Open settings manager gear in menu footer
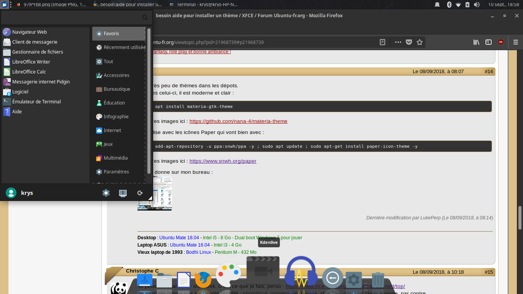Viewport: 523px width, 294px height. coord(106,193)
